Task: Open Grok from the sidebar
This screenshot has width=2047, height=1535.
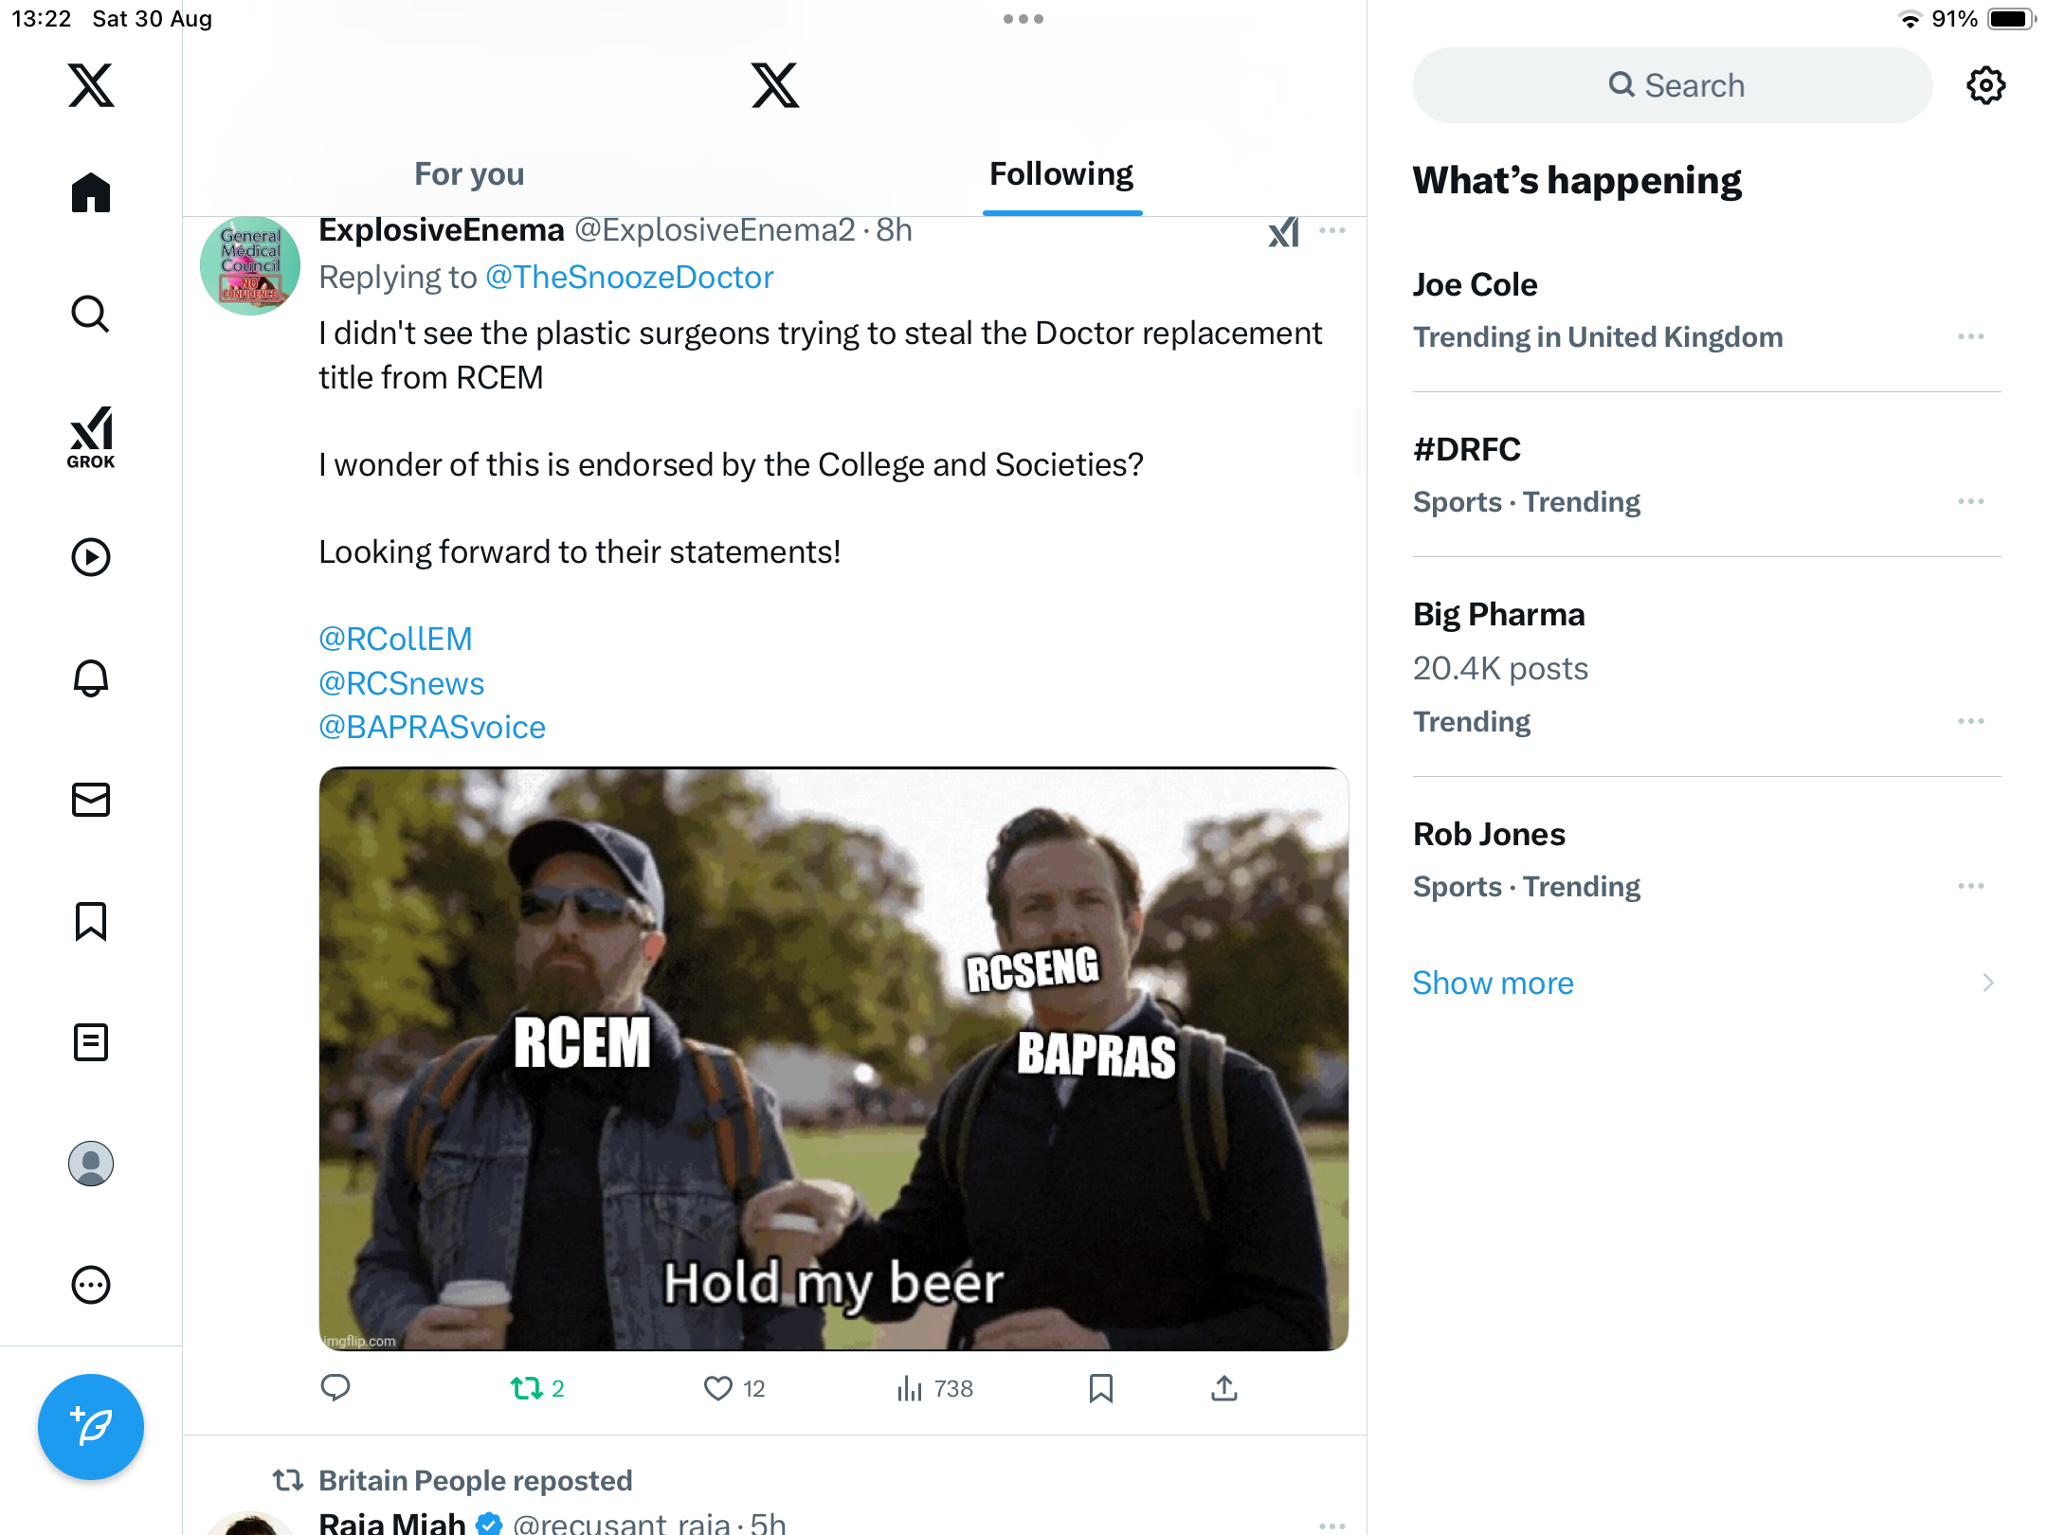Action: point(91,438)
